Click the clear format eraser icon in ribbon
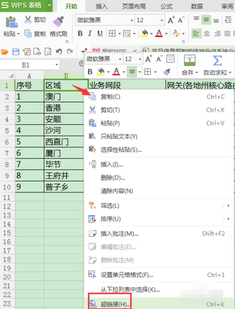Screen dimensions: 235x309 (x=176, y=33)
